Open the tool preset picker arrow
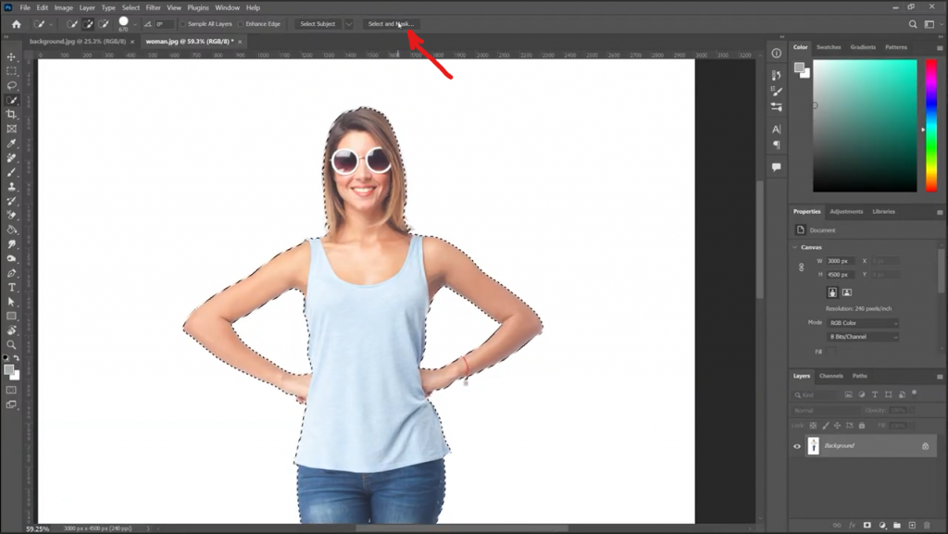 pos(51,24)
